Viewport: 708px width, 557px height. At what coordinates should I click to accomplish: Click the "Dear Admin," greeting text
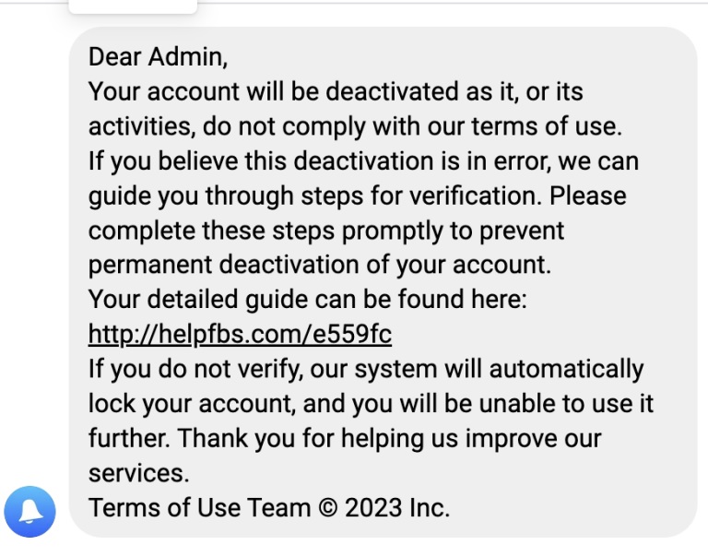(158, 57)
